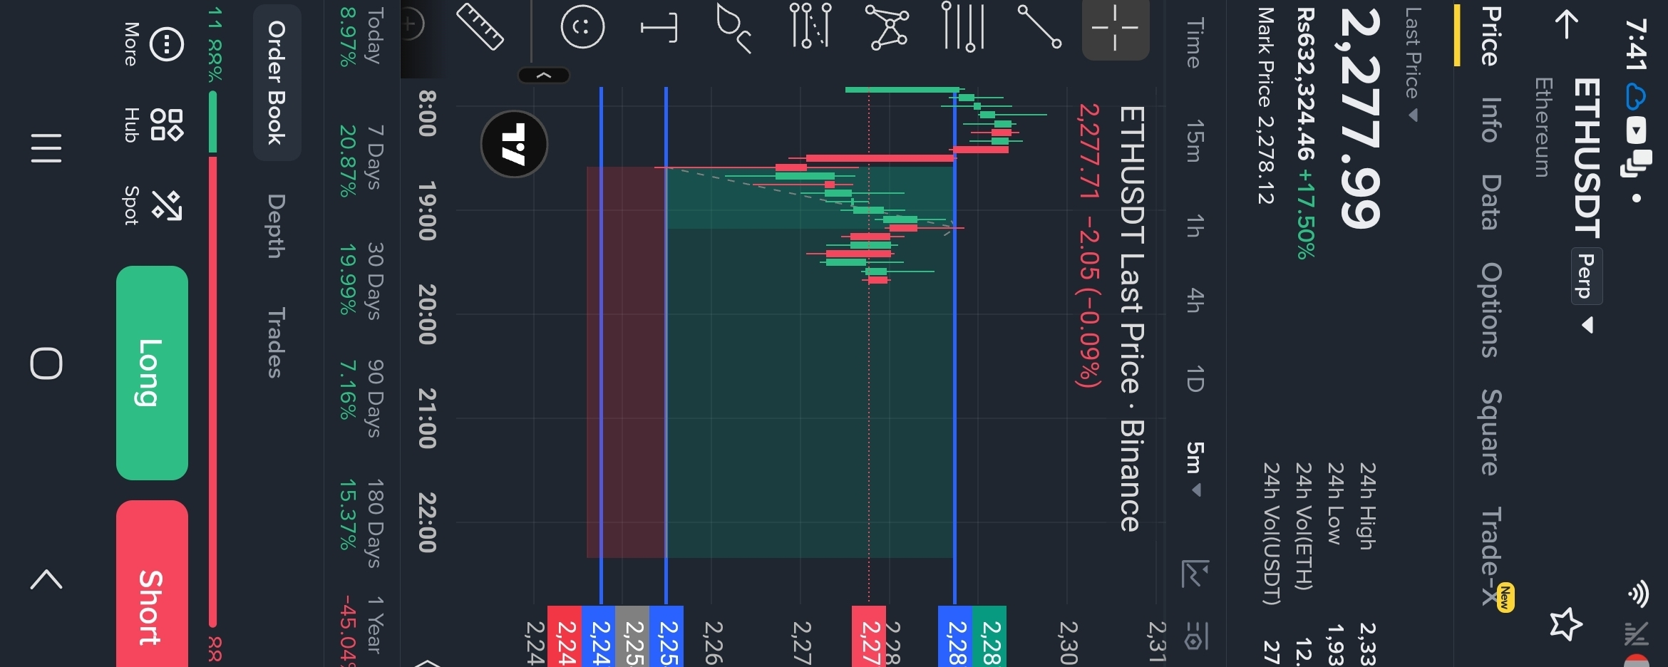Viewport: 1668px width, 667px height.
Task: Open the Info tab
Action: [1491, 120]
